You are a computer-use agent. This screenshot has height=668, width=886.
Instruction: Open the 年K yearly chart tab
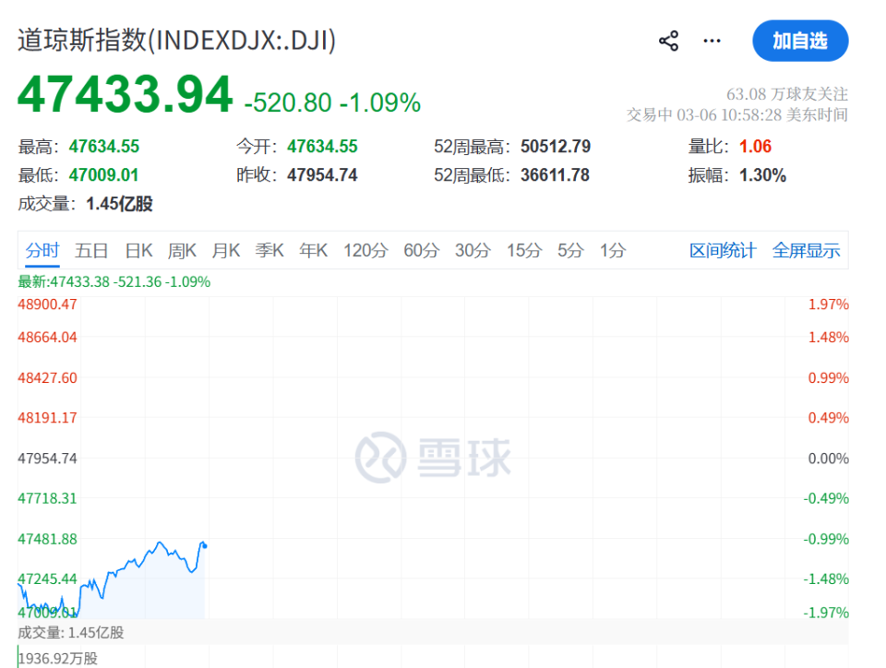pyautogui.click(x=312, y=249)
